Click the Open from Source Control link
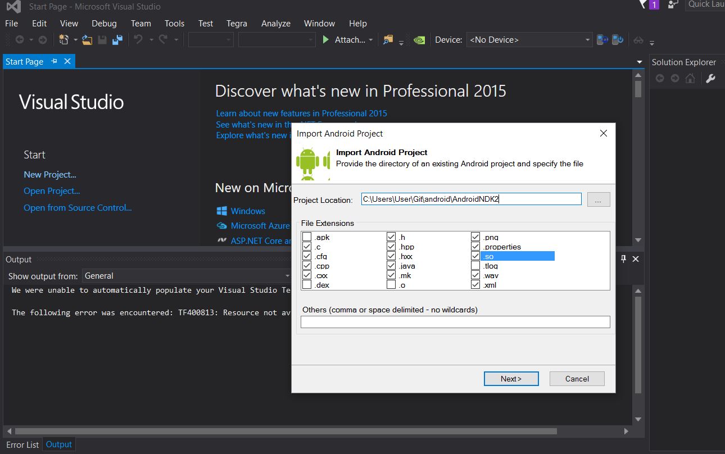The width and height of the screenshot is (725, 454). coord(78,208)
